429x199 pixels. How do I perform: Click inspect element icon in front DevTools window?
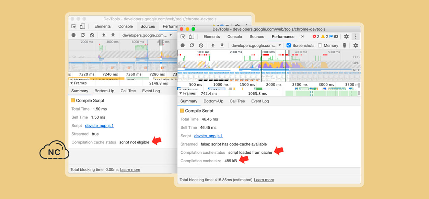tap(183, 37)
